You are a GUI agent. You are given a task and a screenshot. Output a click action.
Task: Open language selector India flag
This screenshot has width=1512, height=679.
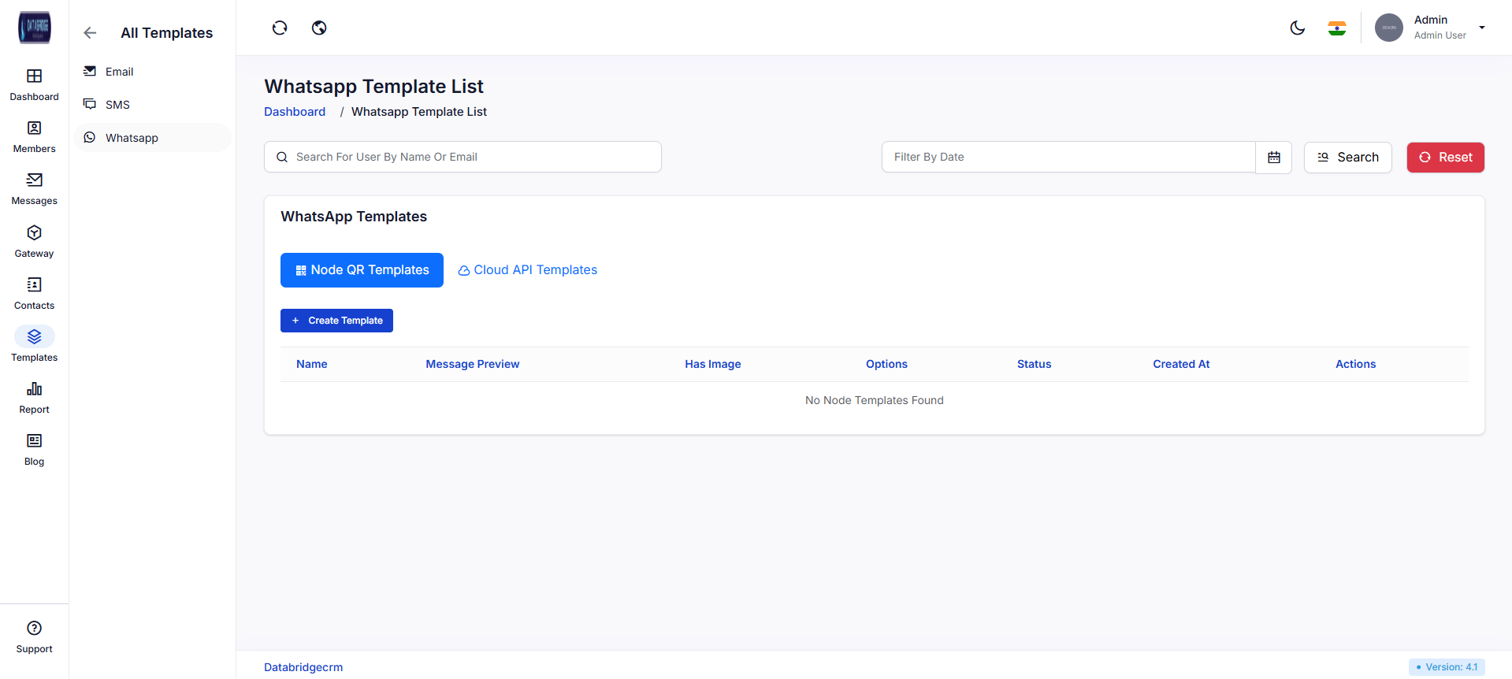1336,28
